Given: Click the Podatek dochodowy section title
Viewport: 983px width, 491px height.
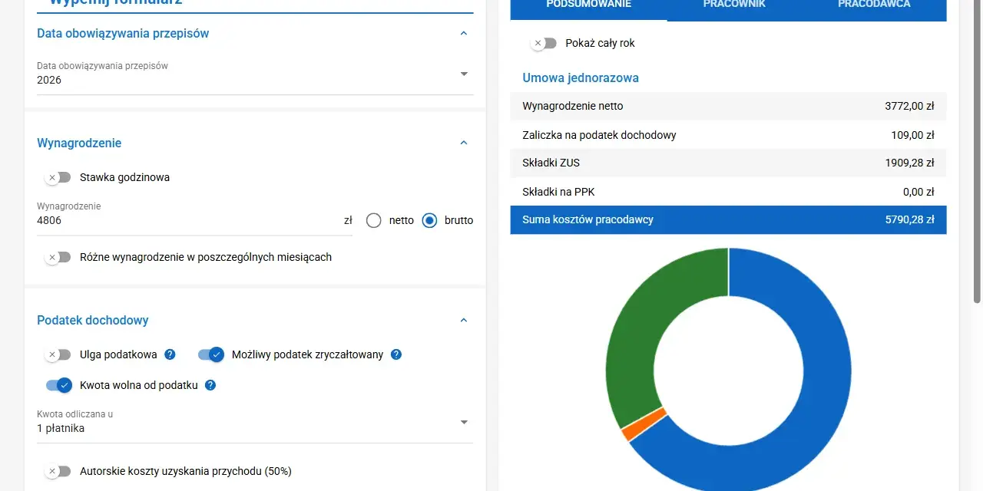Looking at the screenshot, I should click(x=93, y=320).
